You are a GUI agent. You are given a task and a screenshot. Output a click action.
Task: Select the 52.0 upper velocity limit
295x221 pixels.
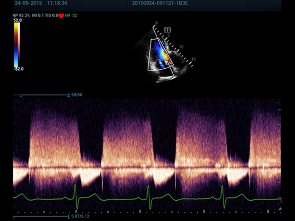(x=18, y=20)
